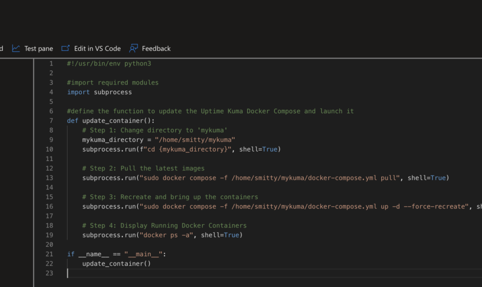
Task: Click line number 7 in gutter
Action: pyautogui.click(x=51, y=121)
